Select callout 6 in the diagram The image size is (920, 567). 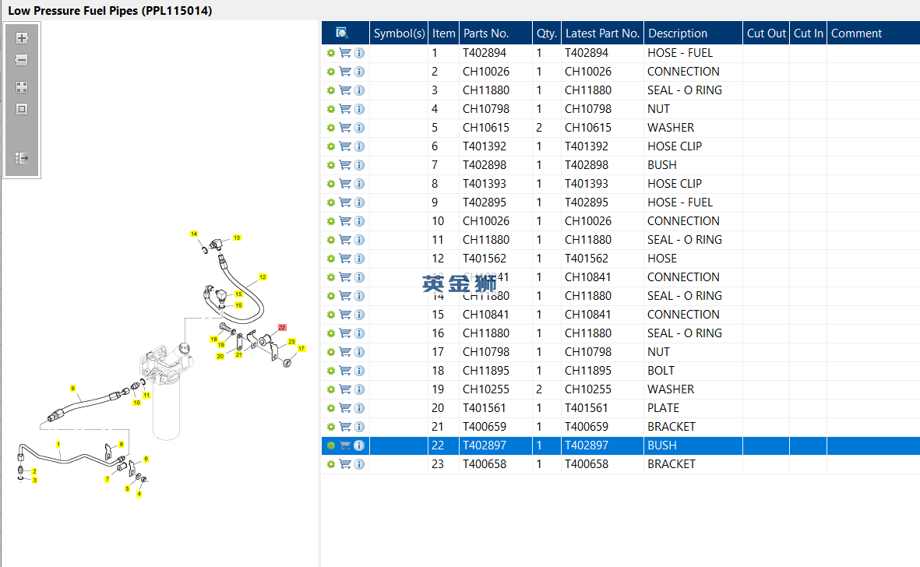point(146,459)
